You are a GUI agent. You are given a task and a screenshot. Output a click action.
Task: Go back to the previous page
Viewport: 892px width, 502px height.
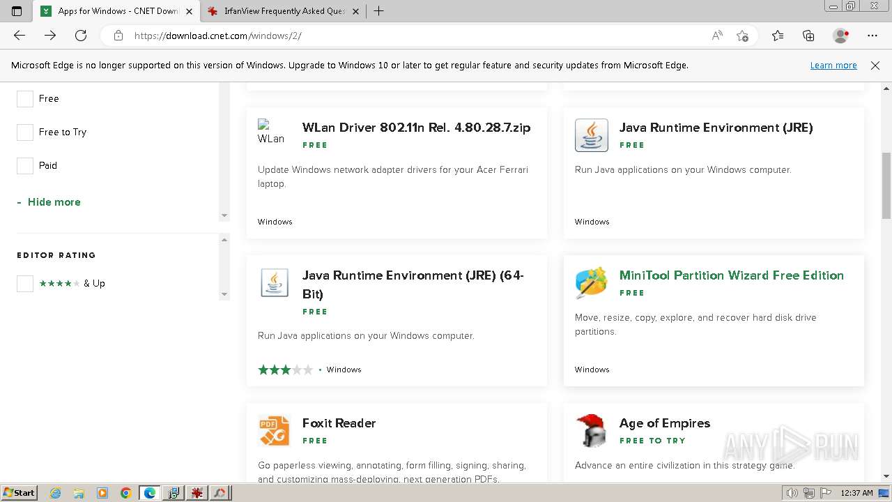[x=20, y=36]
